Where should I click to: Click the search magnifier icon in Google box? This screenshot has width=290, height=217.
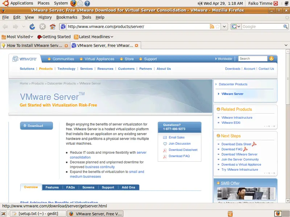pos(285,26)
